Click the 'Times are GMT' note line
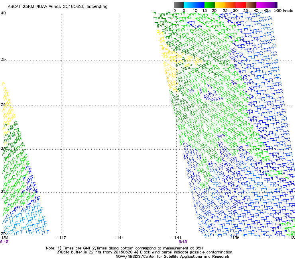 [x=124, y=248]
